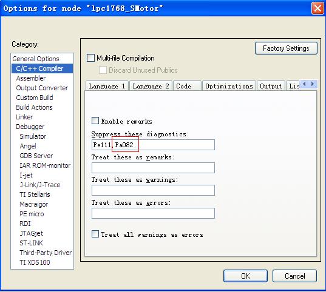Close the options dialog with the X icon
The height and width of the screenshot is (292, 326).
[x=318, y=8]
